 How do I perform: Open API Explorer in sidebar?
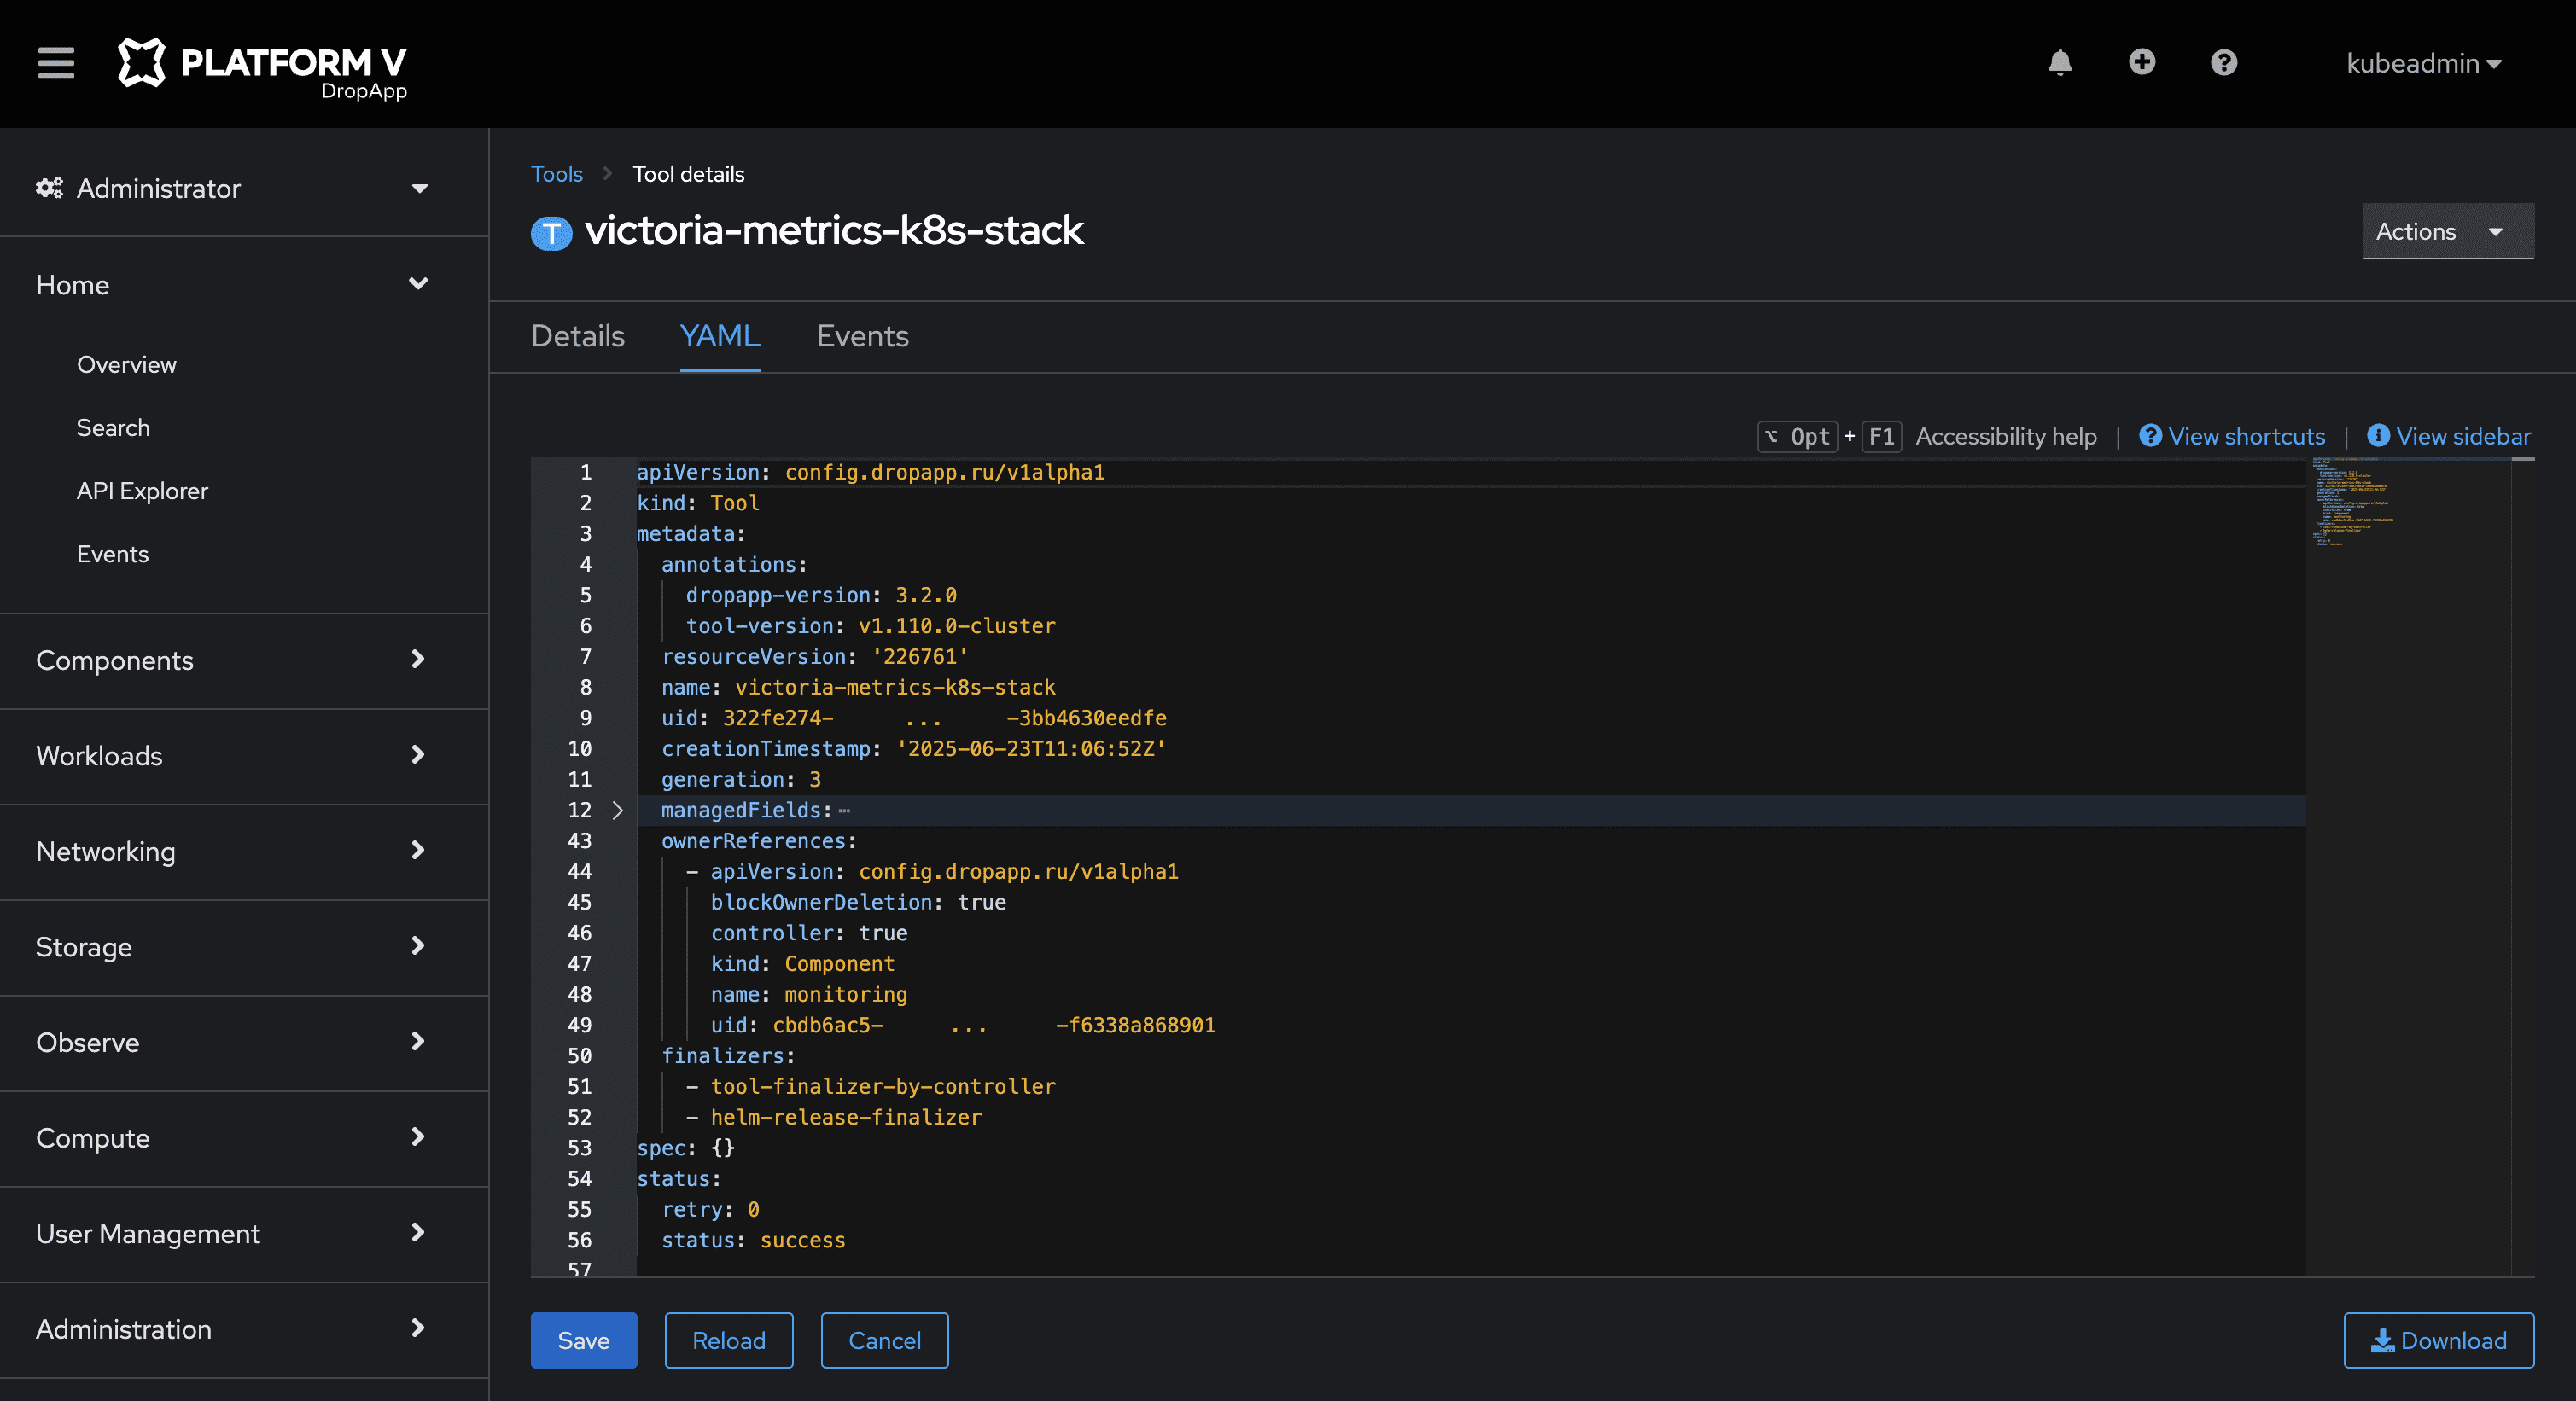142,491
